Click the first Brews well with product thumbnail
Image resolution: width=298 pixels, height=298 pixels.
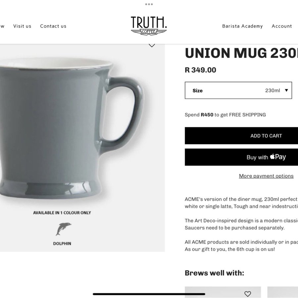223,292
